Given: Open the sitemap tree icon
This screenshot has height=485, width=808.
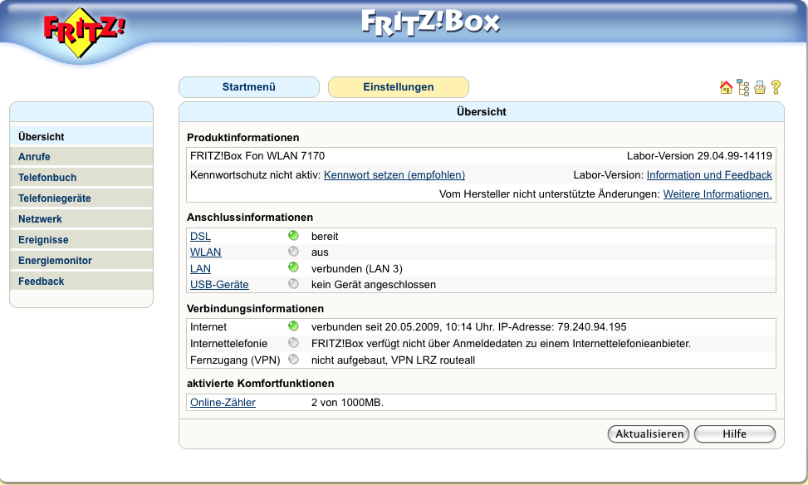Looking at the screenshot, I should pyautogui.click(x=742, y=87).
